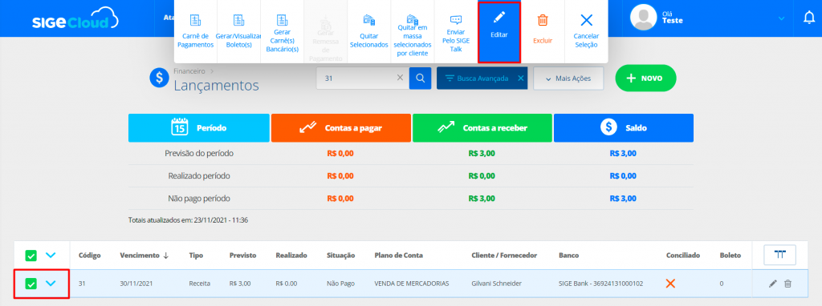This screenshot has height=306, width=822.
Task: Expand details chevron for row 31
Action: coord(51,284)
